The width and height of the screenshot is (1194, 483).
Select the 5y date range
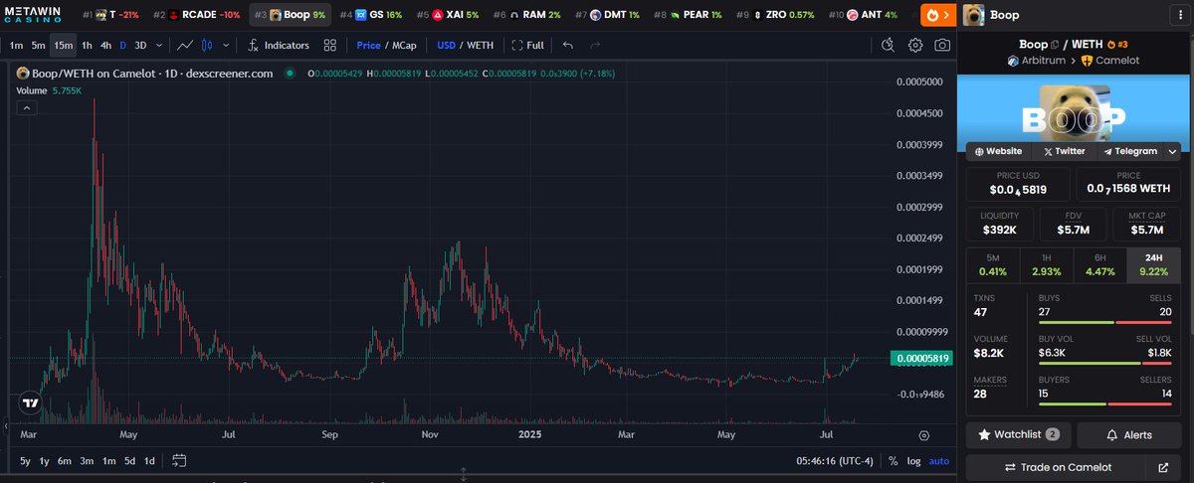26,460
